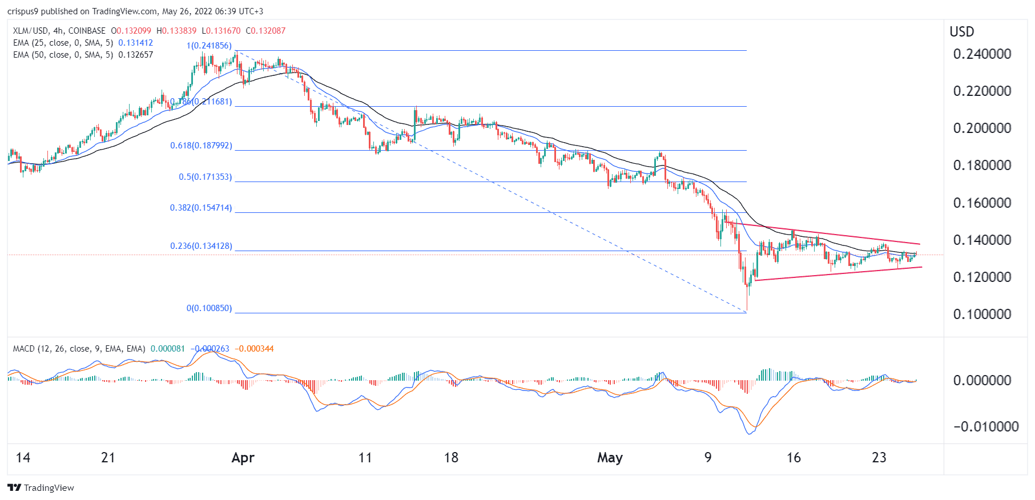This screenshot has width=1035, height=500.
Task: Click the 0.100000 price axis label
Action: (982, 314)
